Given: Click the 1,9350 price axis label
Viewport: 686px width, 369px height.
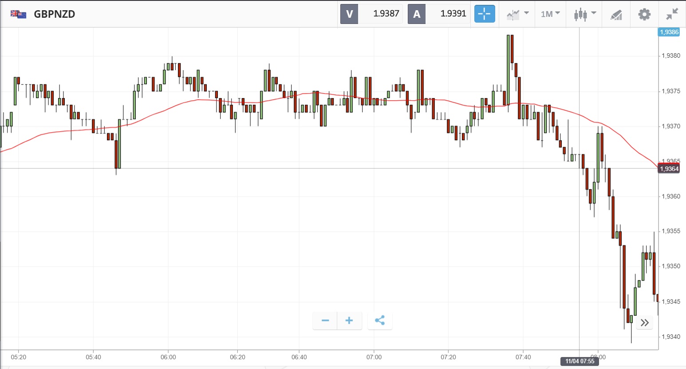Looking at the screenshot, I should tap(670, 266).
